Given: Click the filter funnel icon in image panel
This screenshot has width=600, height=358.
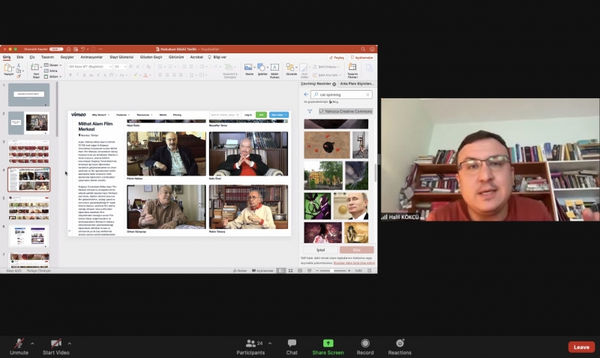Looking at the screenshot, I should click(309, 111).
